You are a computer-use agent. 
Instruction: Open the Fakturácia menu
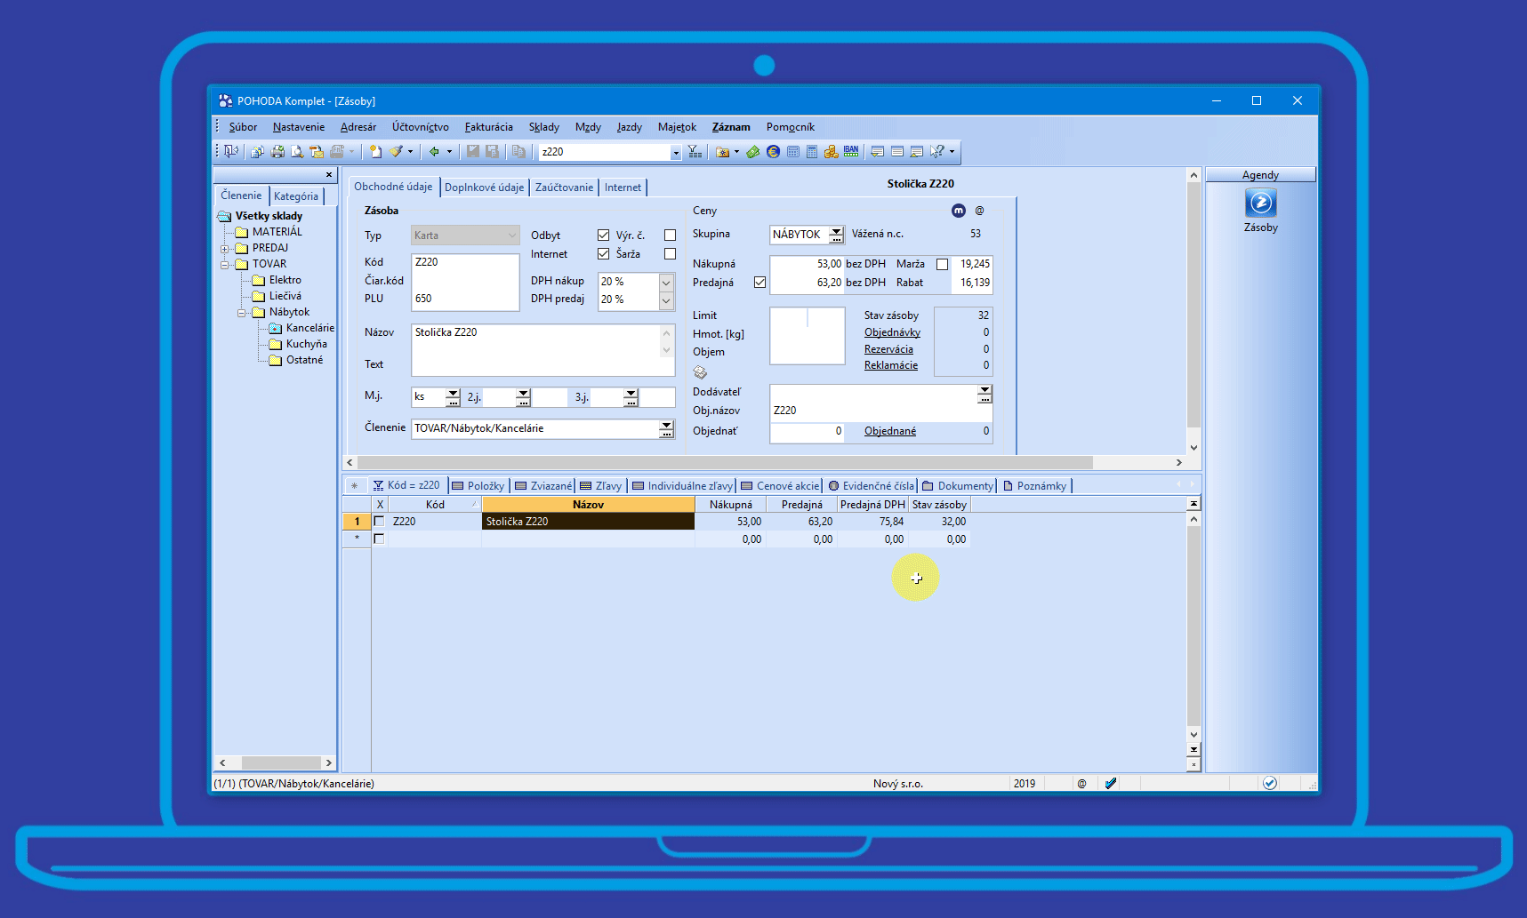pyautogui.click(x=488, y=127)
